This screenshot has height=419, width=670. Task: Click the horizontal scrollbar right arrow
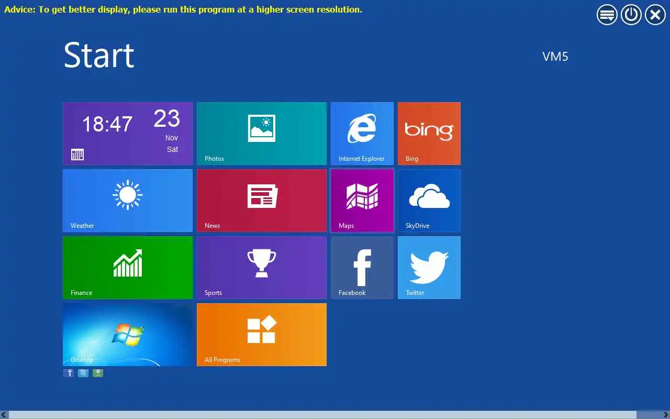click(665, 415)
